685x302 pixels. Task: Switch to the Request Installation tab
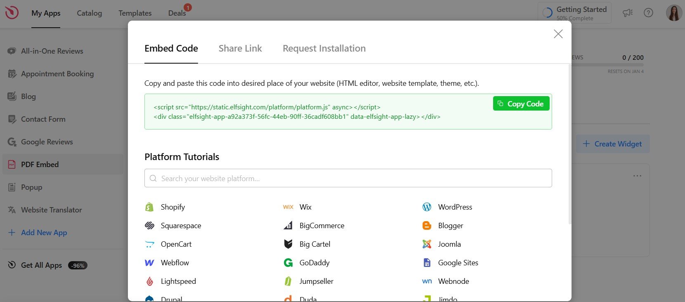324,48
